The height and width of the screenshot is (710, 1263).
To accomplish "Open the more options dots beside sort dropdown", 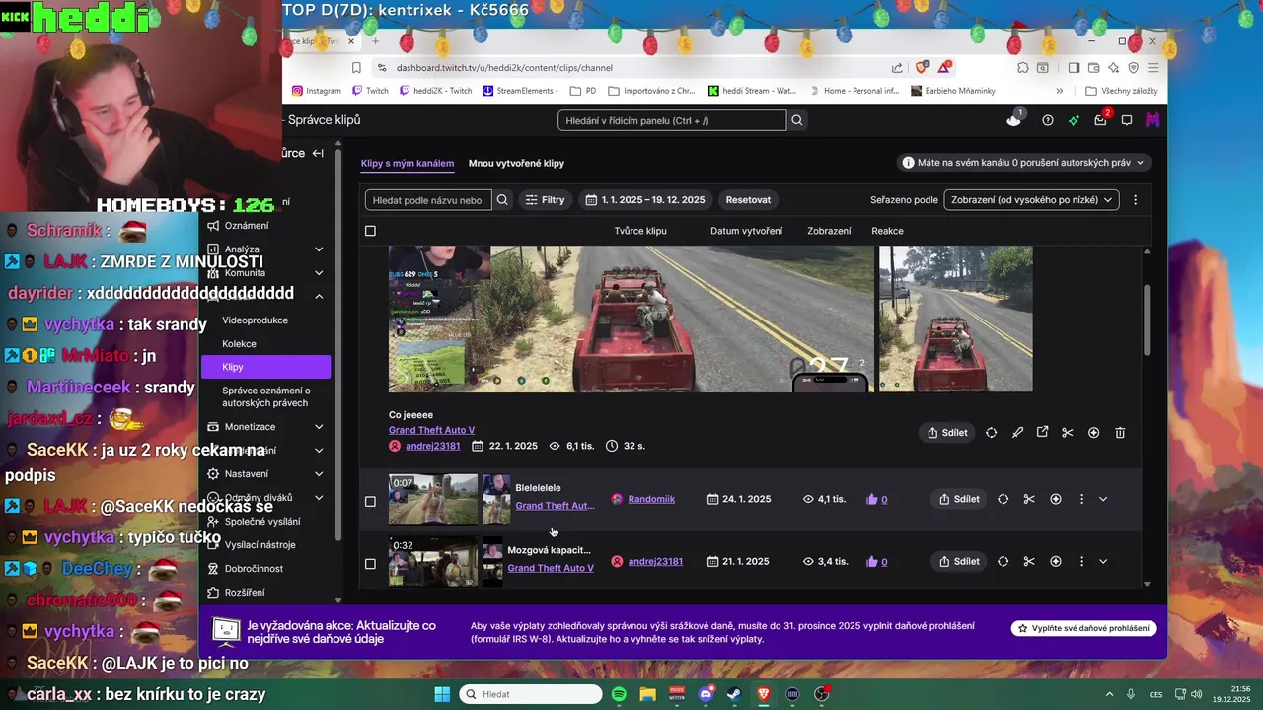I will click(1135, 199).
